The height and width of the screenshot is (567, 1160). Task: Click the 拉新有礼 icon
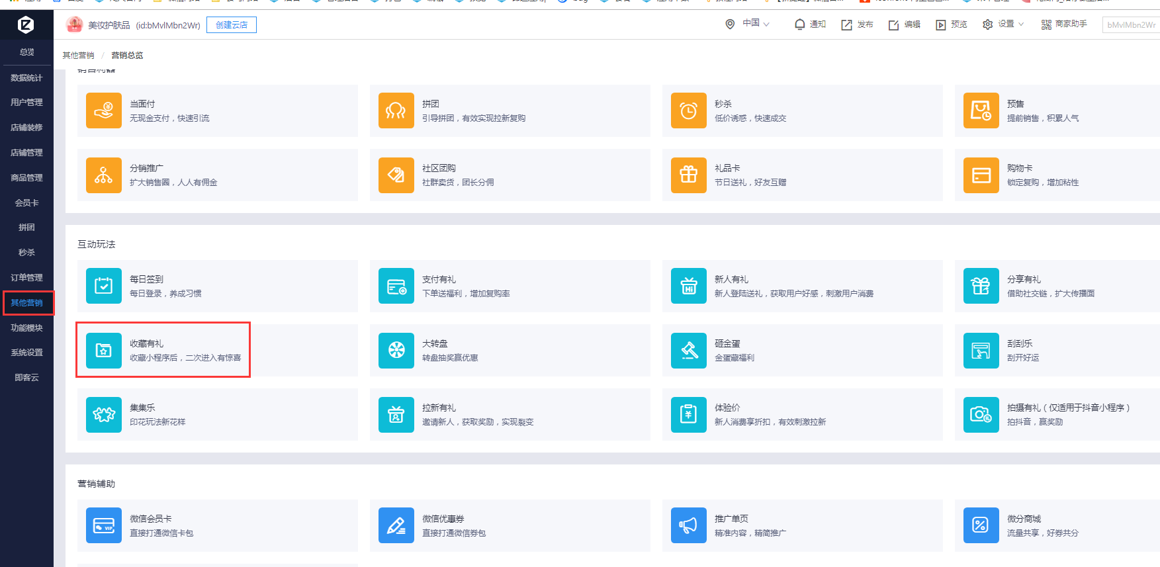click(x=396, y=415)
